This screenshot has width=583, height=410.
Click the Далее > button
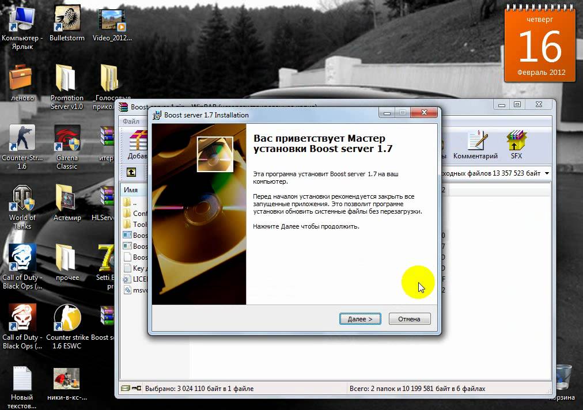360,318
